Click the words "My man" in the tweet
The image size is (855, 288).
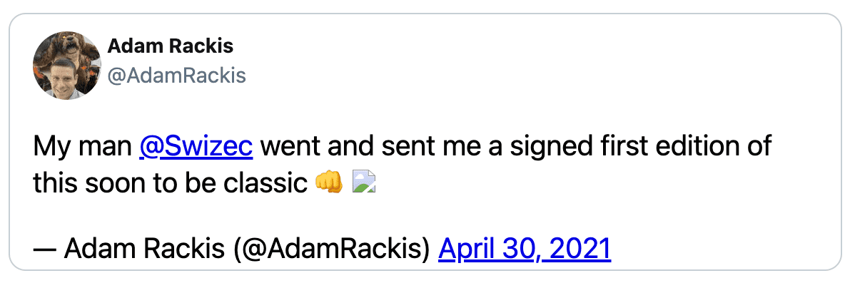point(82,148)
